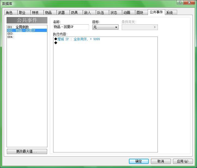Open the 目标 dropdown showing 无
The image size is (197, 168).
pyautogui.click(x=105, y=27)
